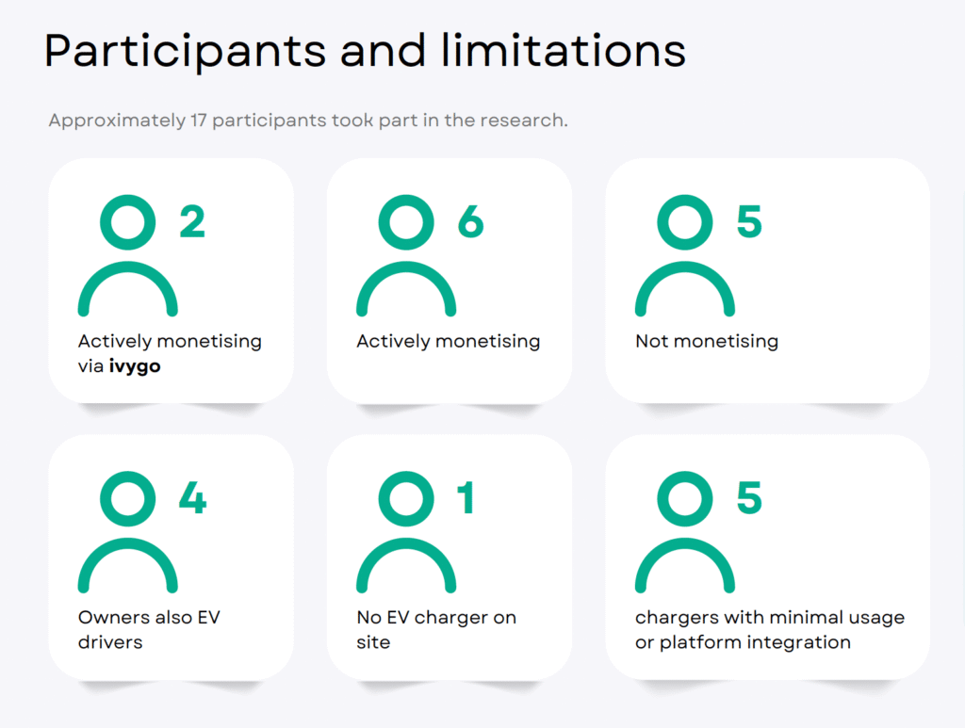The width and height of the screenshot is (965, 728).
Task: Click person icon in 'No EV charger on site' card
Action: 406,532
